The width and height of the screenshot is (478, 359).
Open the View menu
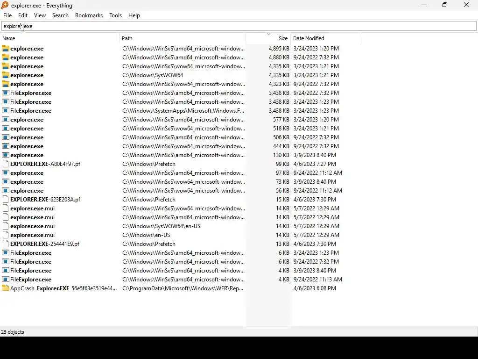[40, 15]
